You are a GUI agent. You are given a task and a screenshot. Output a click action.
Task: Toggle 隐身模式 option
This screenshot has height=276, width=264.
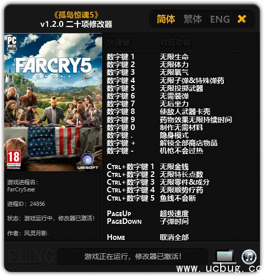(174, 135)
